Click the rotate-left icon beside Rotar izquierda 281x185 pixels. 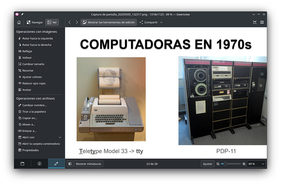coord(20,38)
